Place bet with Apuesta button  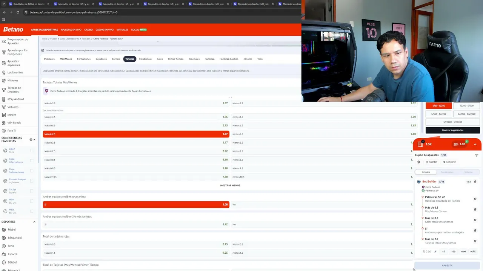click(447, 265)
